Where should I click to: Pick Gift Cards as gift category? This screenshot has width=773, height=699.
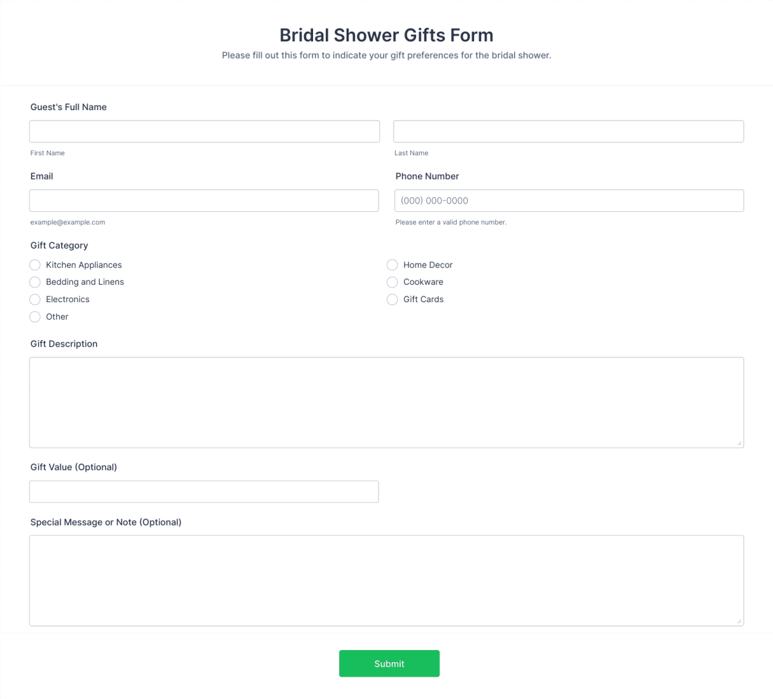(392, 299)
